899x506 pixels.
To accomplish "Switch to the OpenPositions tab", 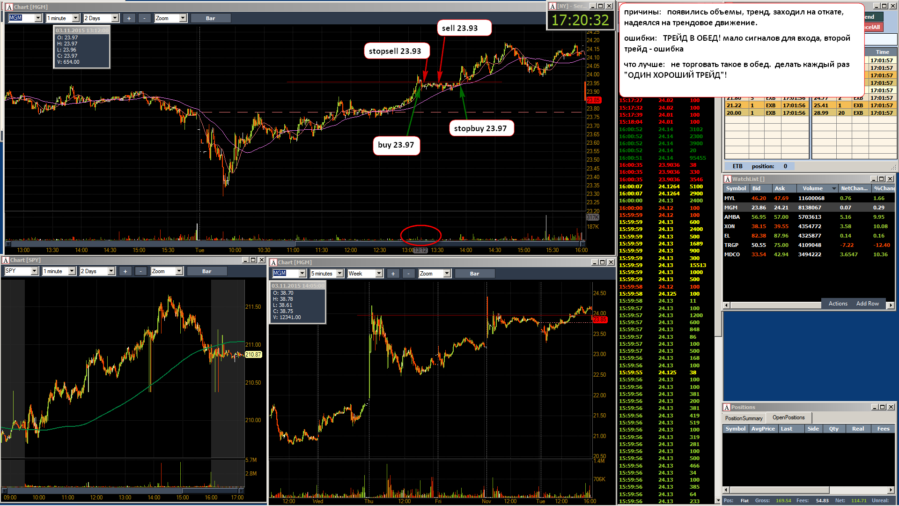I will [788, 417].
